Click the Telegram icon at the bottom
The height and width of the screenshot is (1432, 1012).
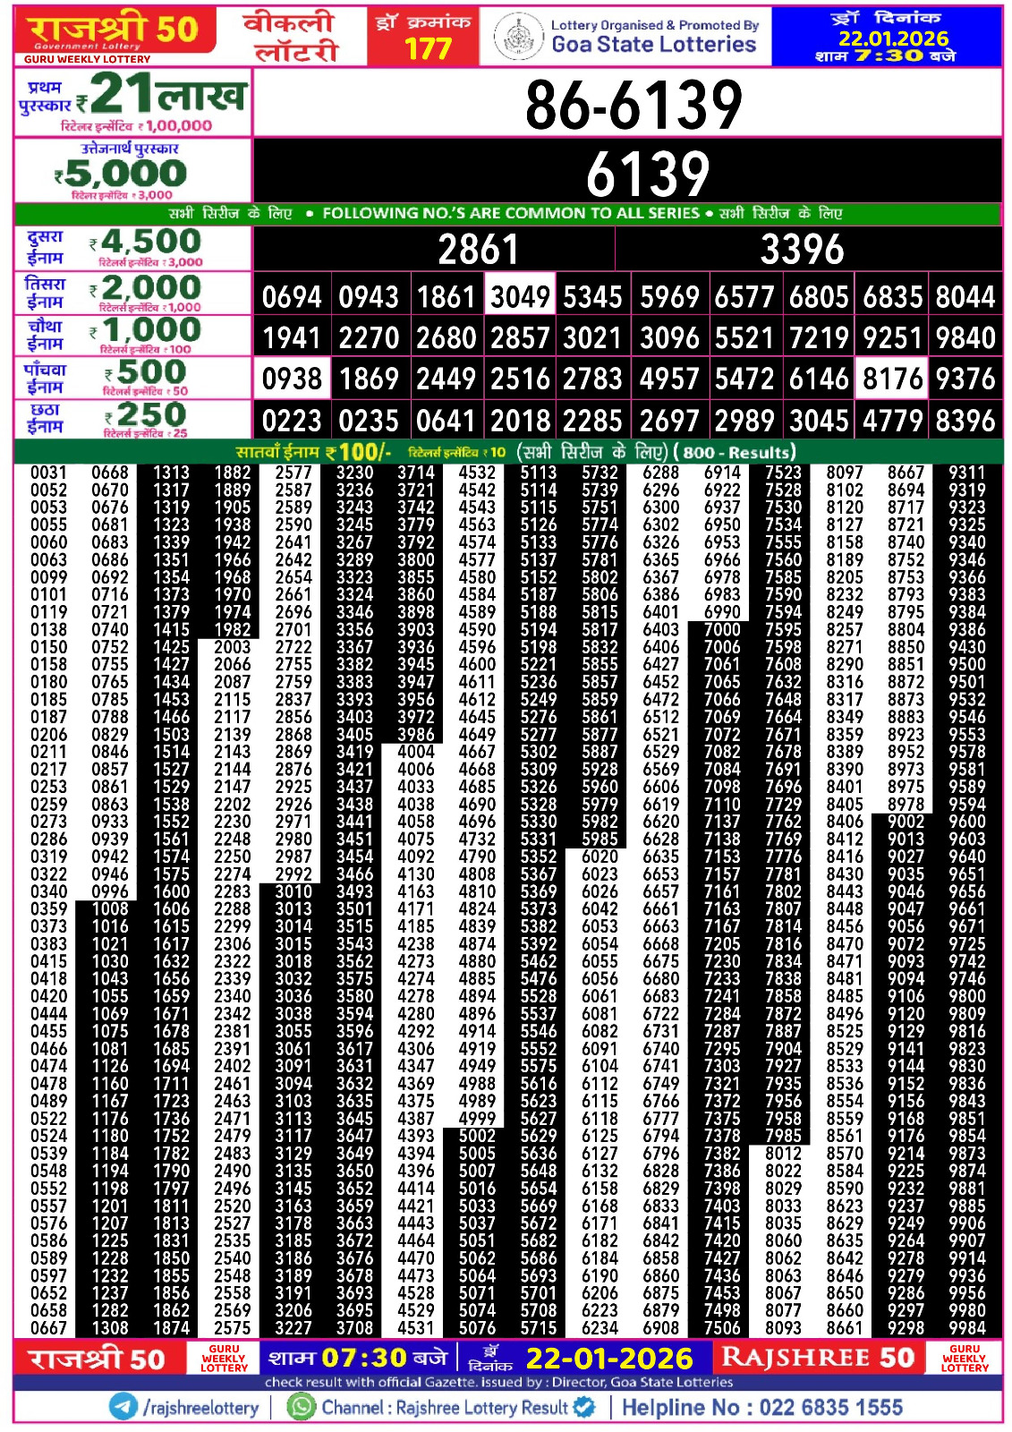123,1407
